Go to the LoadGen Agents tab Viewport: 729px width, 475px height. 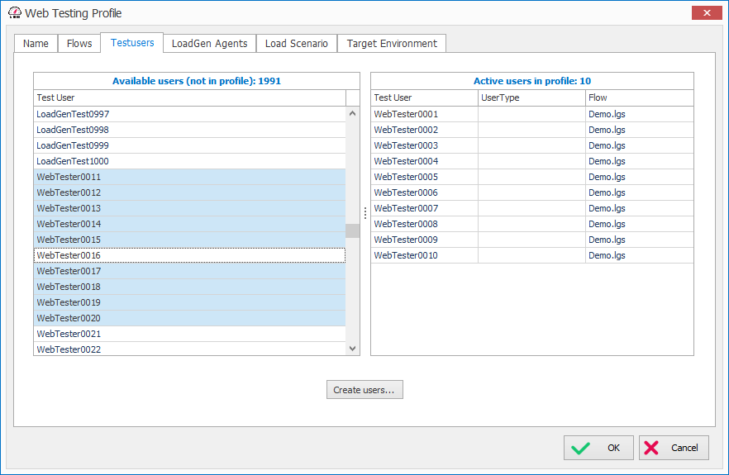pyautogui.click(x=210, y=44)
